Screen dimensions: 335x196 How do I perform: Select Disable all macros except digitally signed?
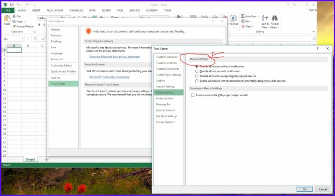click(197, 76)
